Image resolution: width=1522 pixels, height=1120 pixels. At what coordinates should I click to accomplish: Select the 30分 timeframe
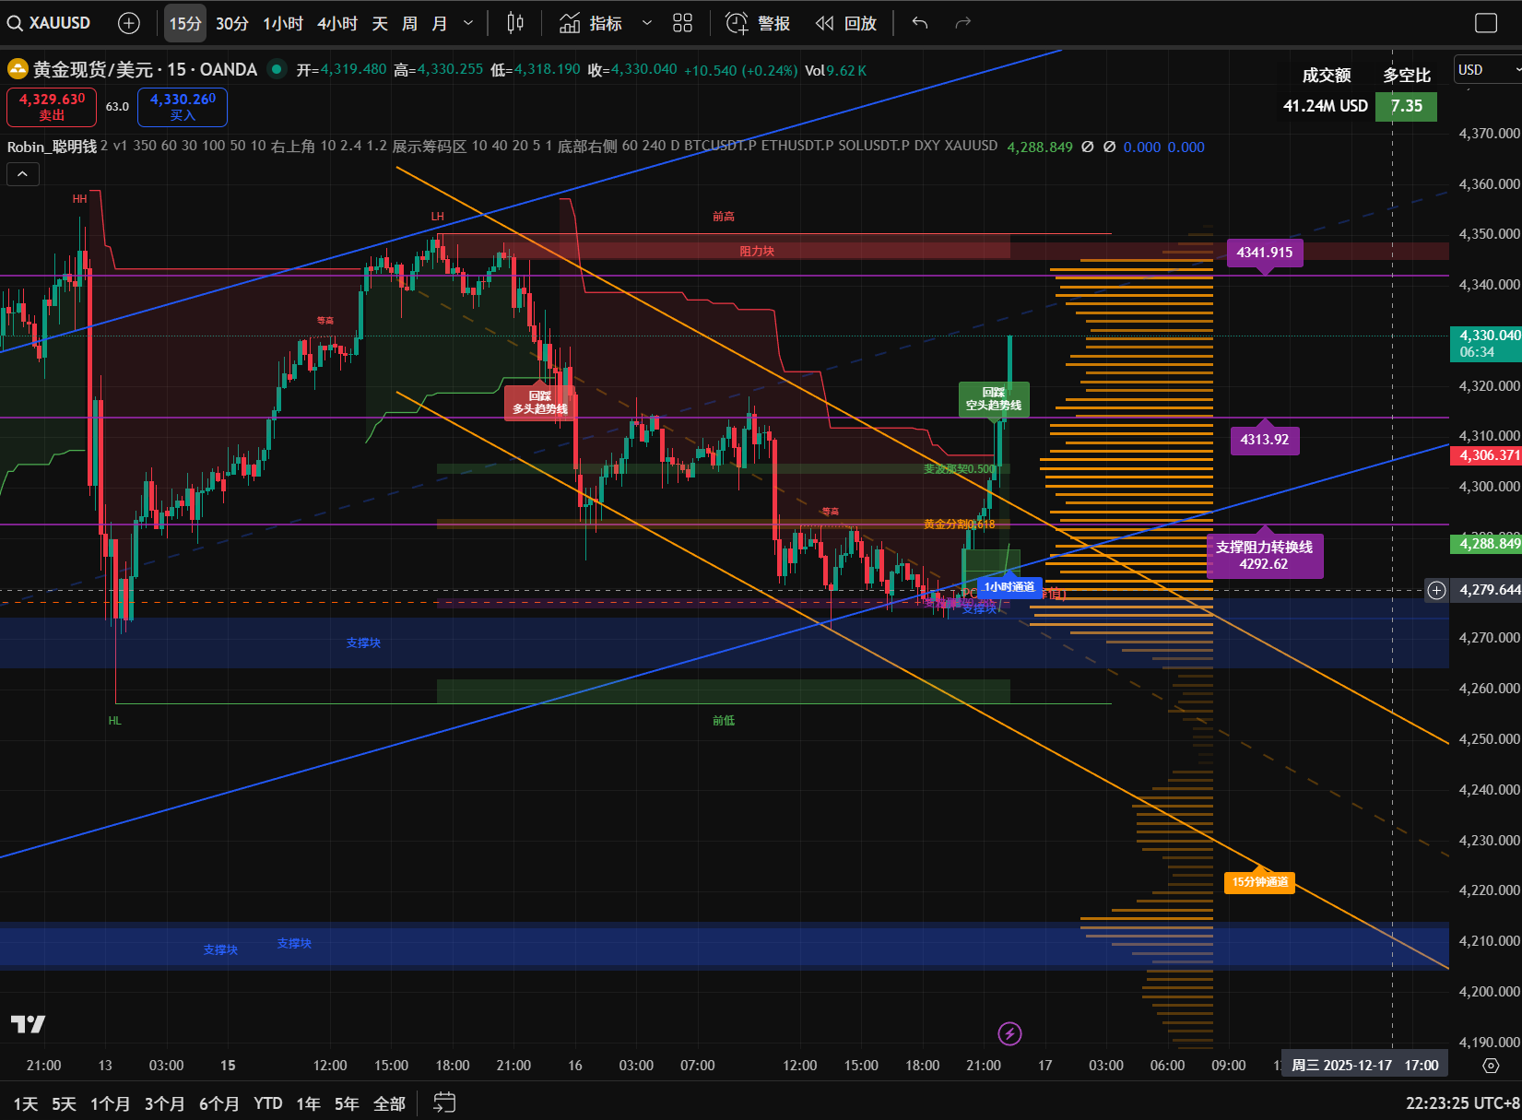click(232, 23)
